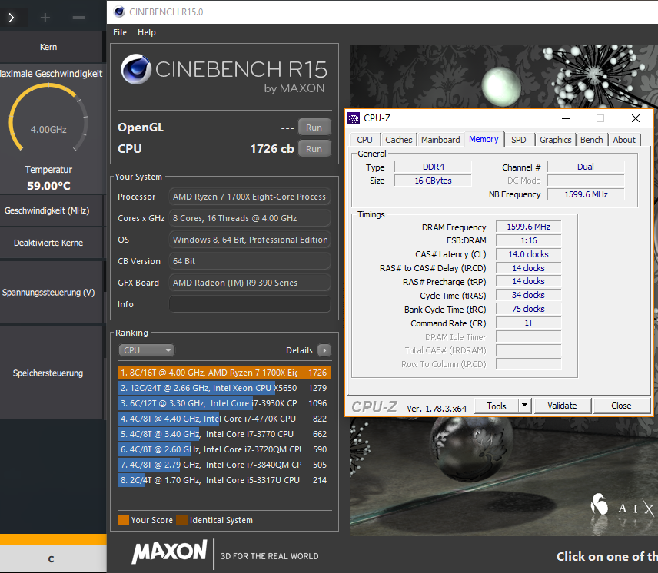This screenshot has width=658, height=573.
Task: Click the Validate button in CPU-Z
Action: [x=562, y=406]
